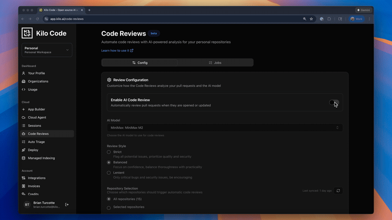This screenshot has height=220, width=392.
Task: Open the AI Model dropdown
Action: 225,128
